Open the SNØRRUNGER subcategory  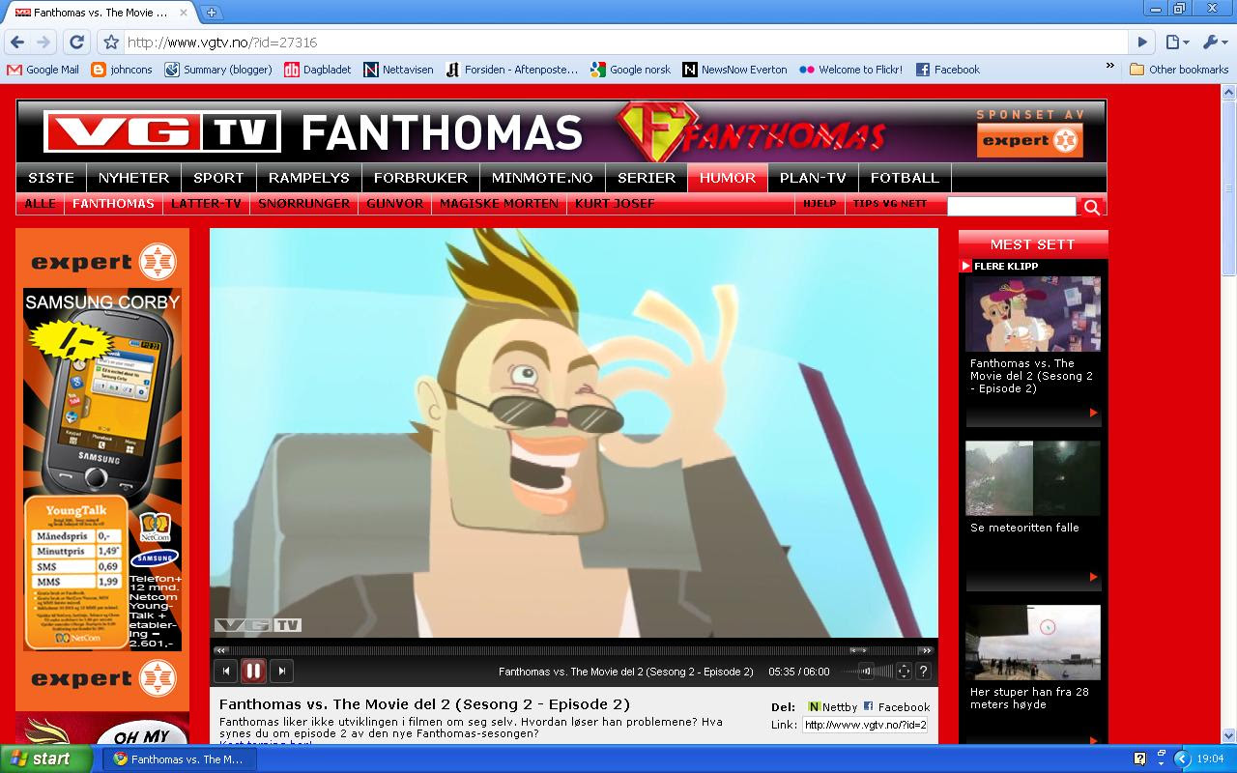[303, 204]
